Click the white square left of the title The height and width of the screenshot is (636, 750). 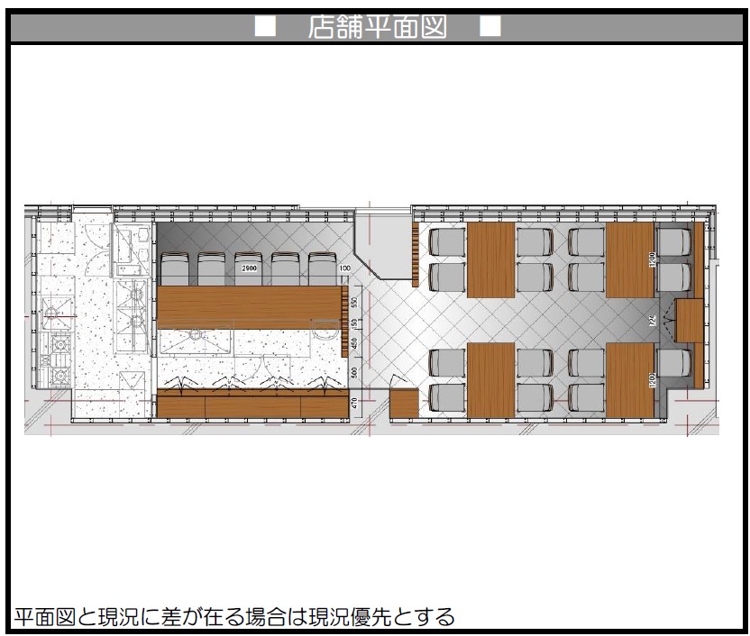pos(264,27)
